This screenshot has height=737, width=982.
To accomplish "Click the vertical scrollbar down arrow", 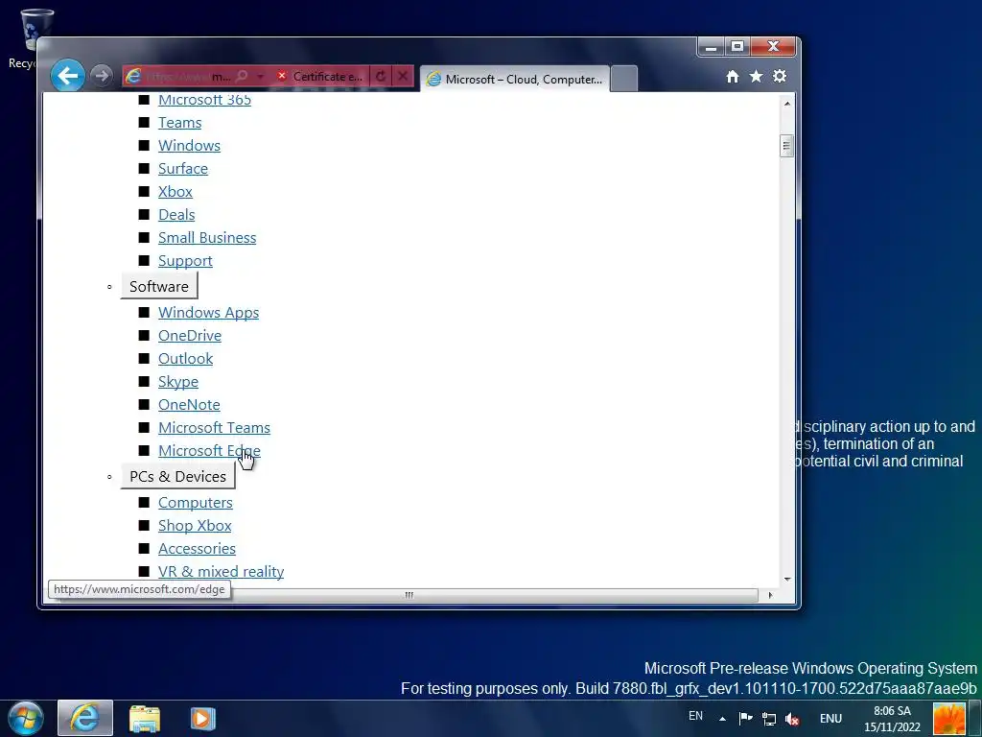I will point(787,580).
